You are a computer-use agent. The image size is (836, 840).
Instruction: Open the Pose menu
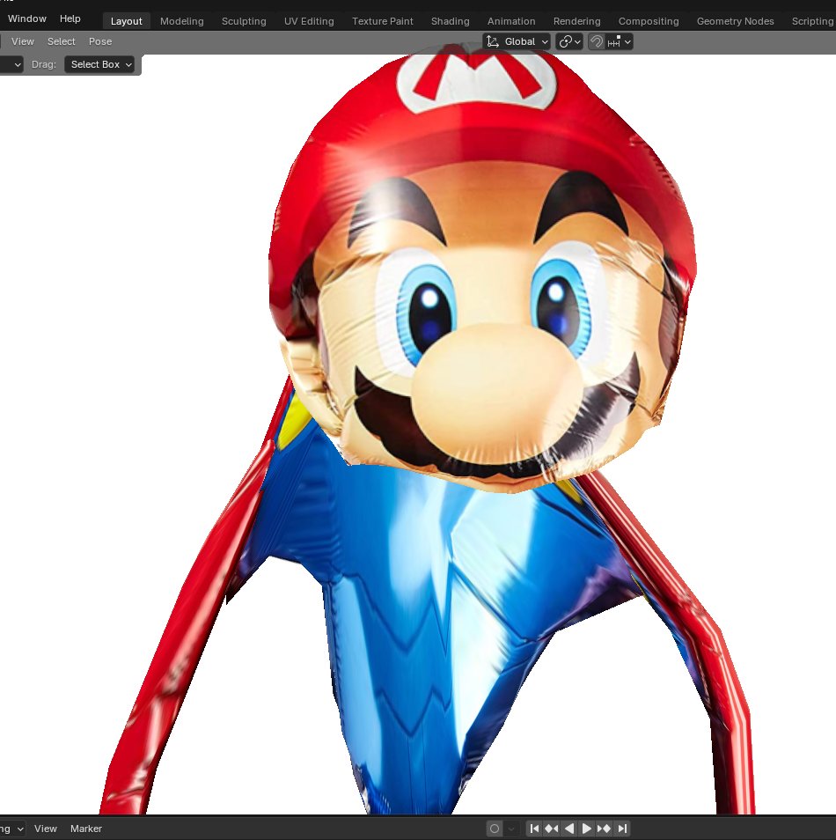pyautogui.click(x=100, y=41)
